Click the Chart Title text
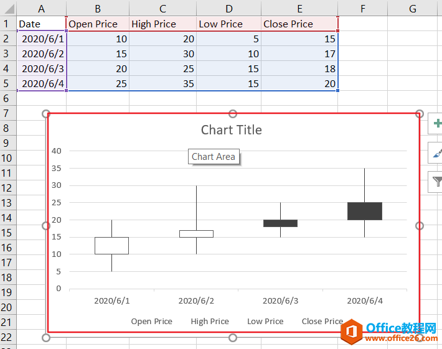Image resolution: width=442 pixels, height=349 pixels. [x=232, y=130]
